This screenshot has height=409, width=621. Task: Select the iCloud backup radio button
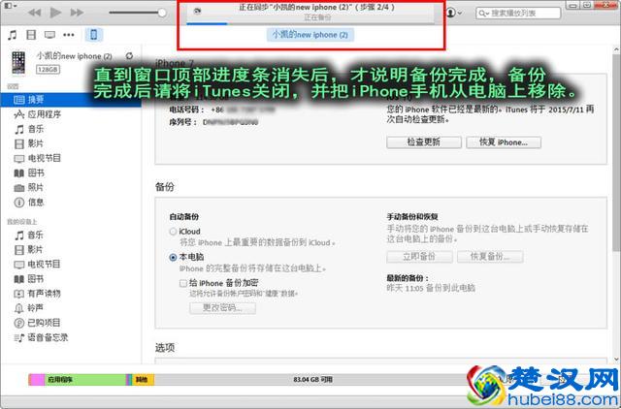tap(173, 232)
